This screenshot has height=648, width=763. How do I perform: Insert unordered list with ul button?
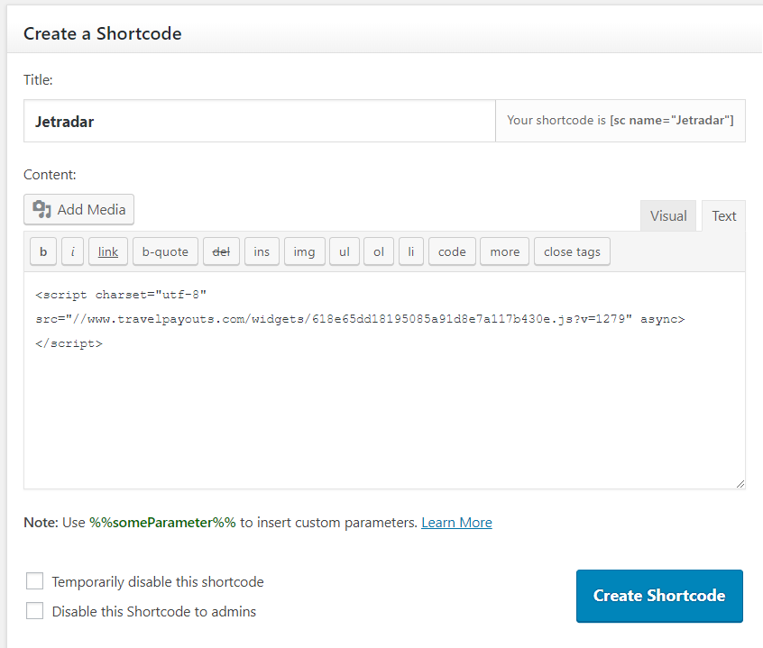[345, 251]
